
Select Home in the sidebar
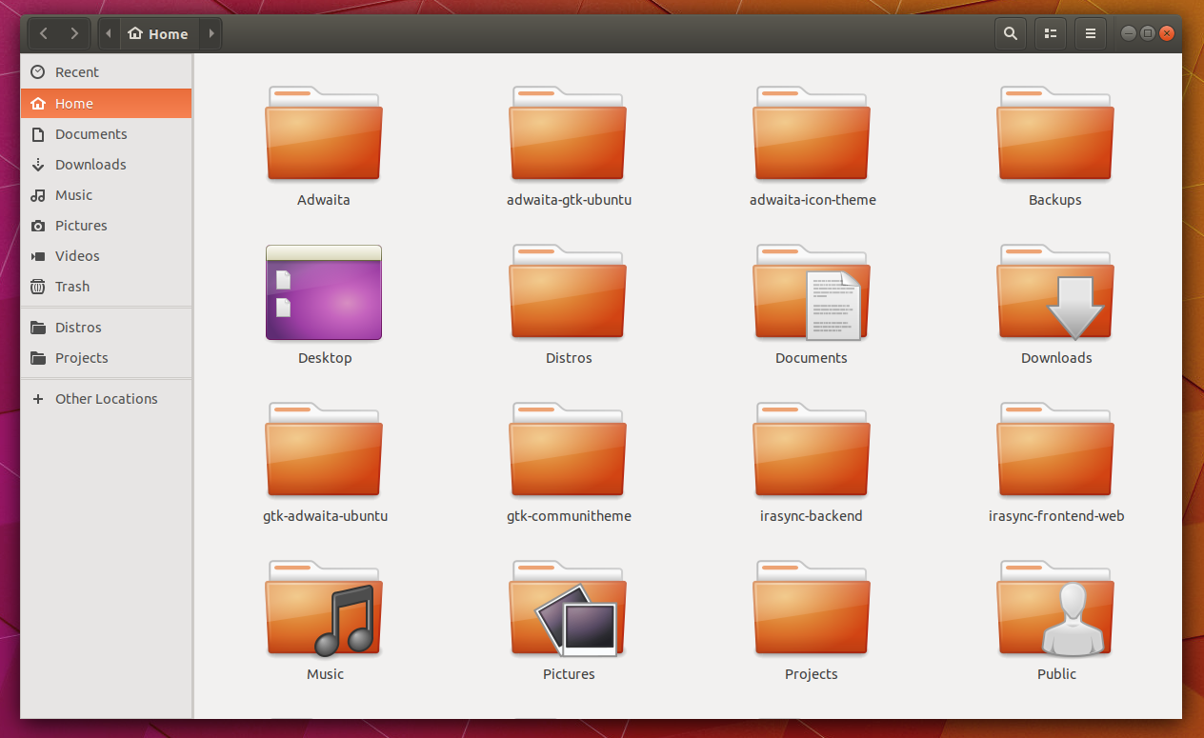tap(106, 104)
